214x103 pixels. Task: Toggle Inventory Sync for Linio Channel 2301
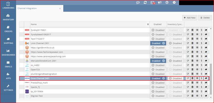tap(175, 43)
